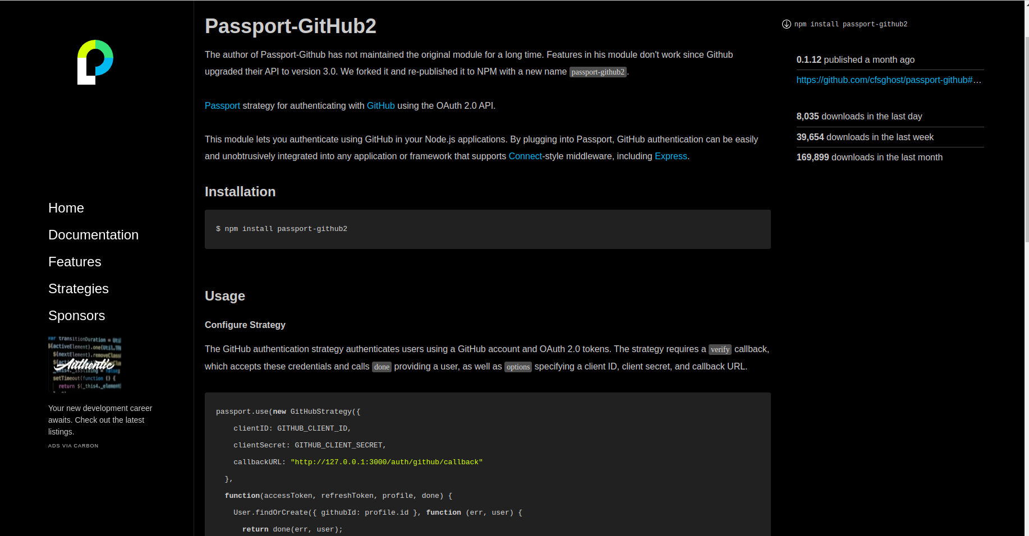
Task: Open the Home menu item
Action: tap(66, 208)
